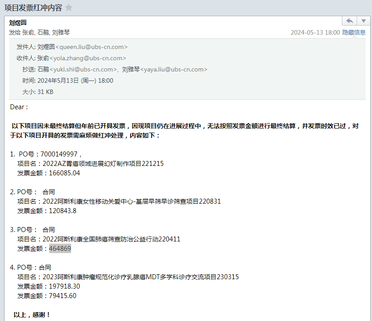Viewport: 372px width, 321px height.
Task: Click the PO number 7000149997
Action: click(59, 154)
